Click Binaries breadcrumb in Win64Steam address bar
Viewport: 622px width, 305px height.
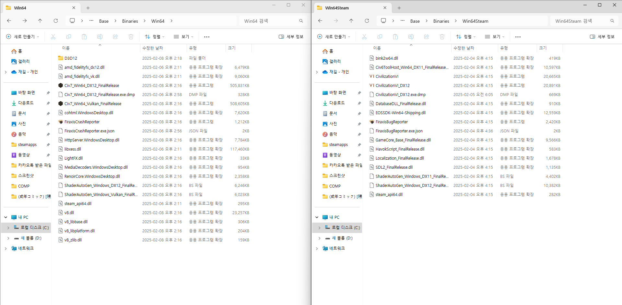[x=441, y=21]
